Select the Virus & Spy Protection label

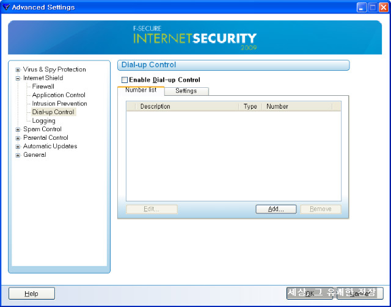(x=54, y=70)
